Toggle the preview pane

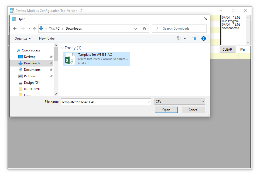point(194,38)
